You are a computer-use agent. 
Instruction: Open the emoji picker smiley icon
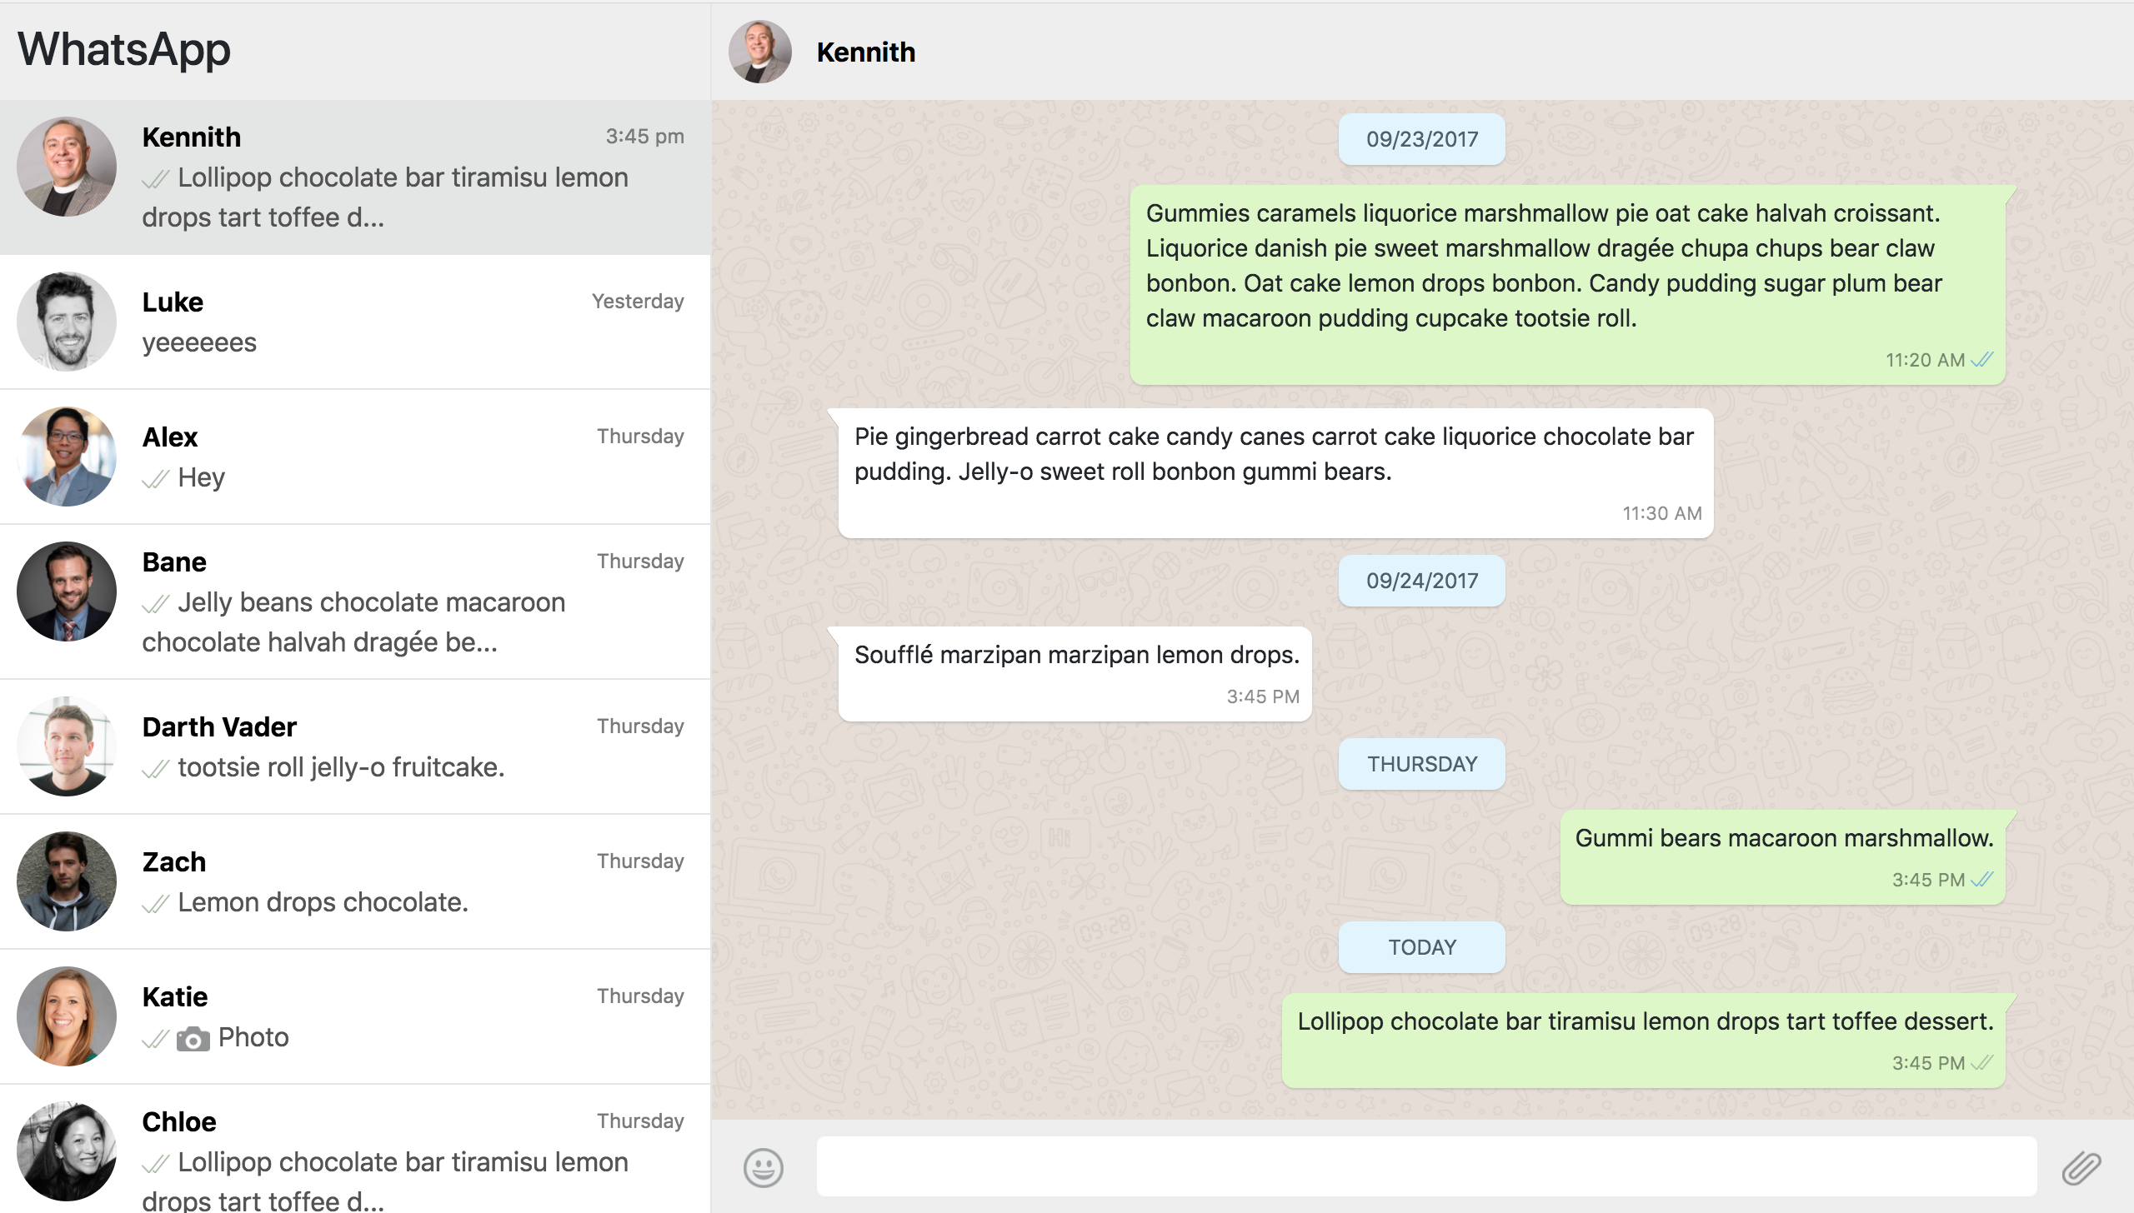763,1167
